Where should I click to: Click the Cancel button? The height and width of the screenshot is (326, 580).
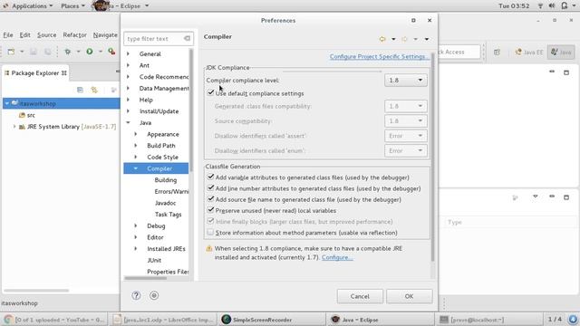click(360, 296)
